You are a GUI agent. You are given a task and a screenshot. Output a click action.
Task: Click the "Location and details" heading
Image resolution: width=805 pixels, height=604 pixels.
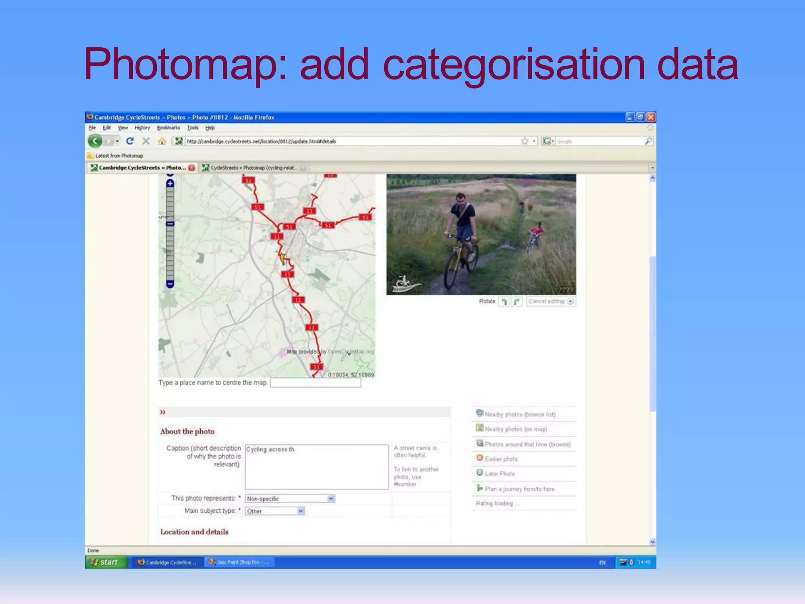tap(194, 532)
